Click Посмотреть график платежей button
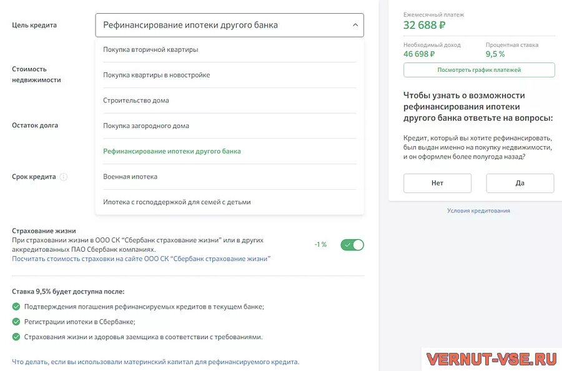 [x=479, y=70]
